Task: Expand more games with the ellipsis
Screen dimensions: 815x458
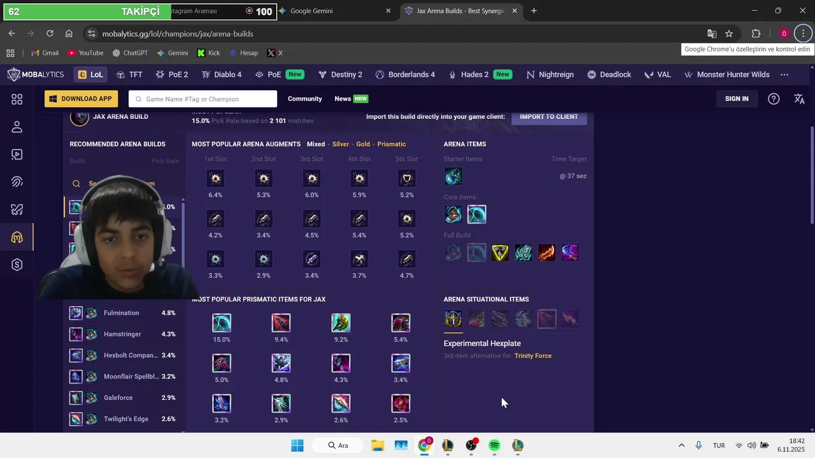Action: 784,74
